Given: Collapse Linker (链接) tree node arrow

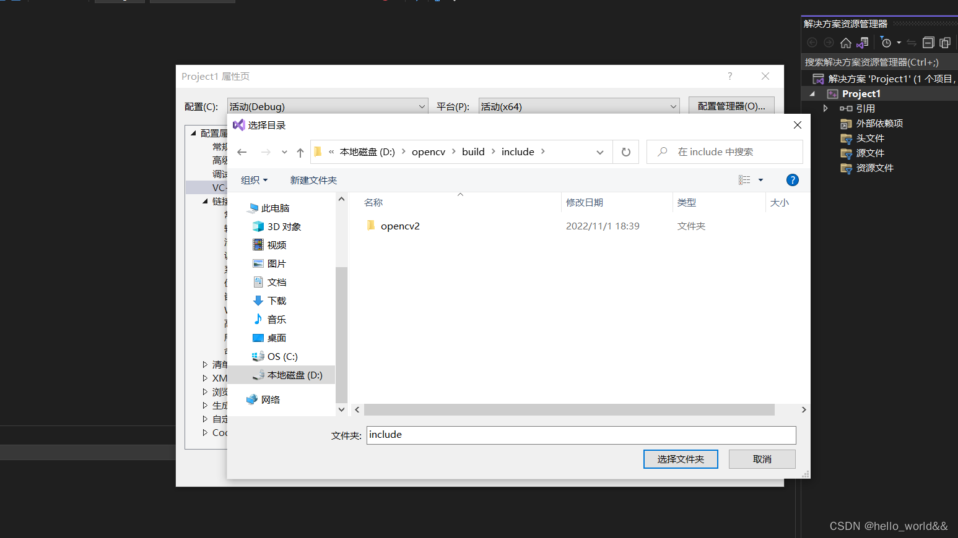Looking at the screenshot, I should click(205, 201).
